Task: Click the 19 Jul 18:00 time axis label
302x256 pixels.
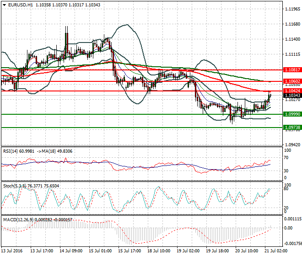Action: tap(217, 251)
